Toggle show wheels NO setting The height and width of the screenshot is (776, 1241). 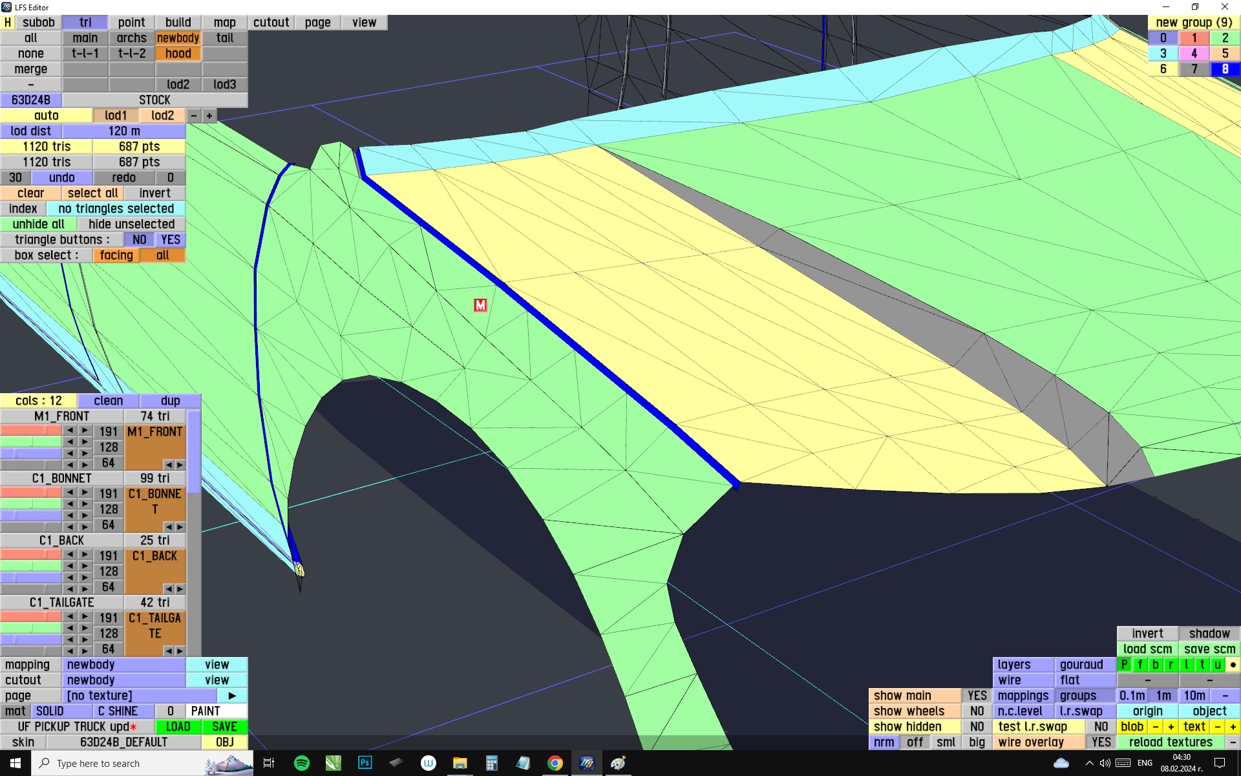(977, 711)
